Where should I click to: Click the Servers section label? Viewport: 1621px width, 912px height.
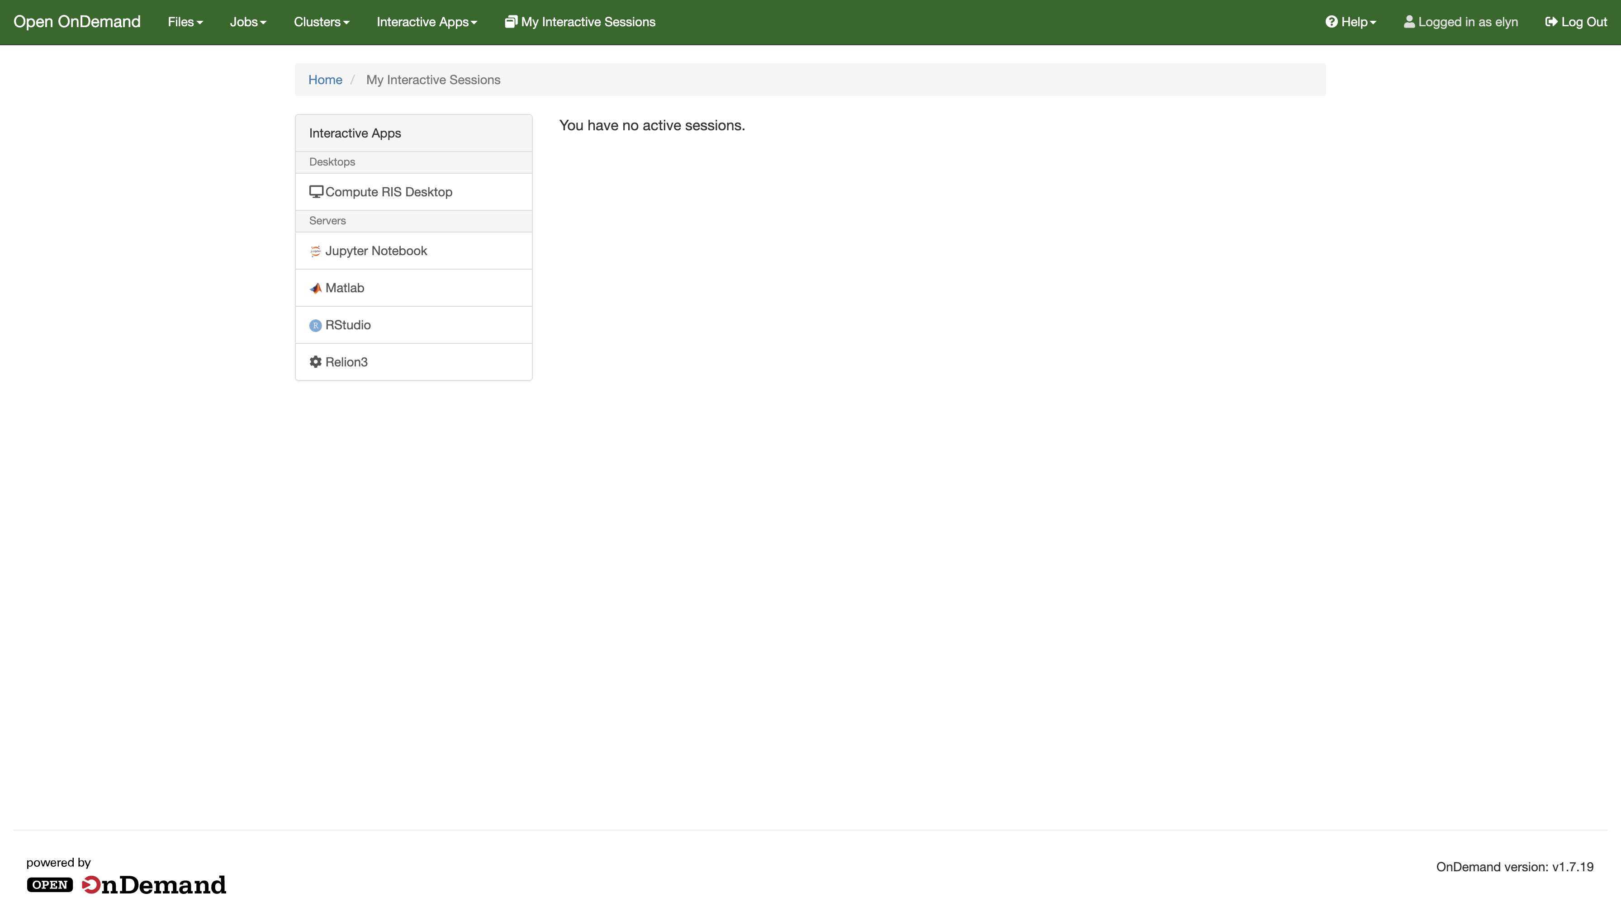coord(327,221)
